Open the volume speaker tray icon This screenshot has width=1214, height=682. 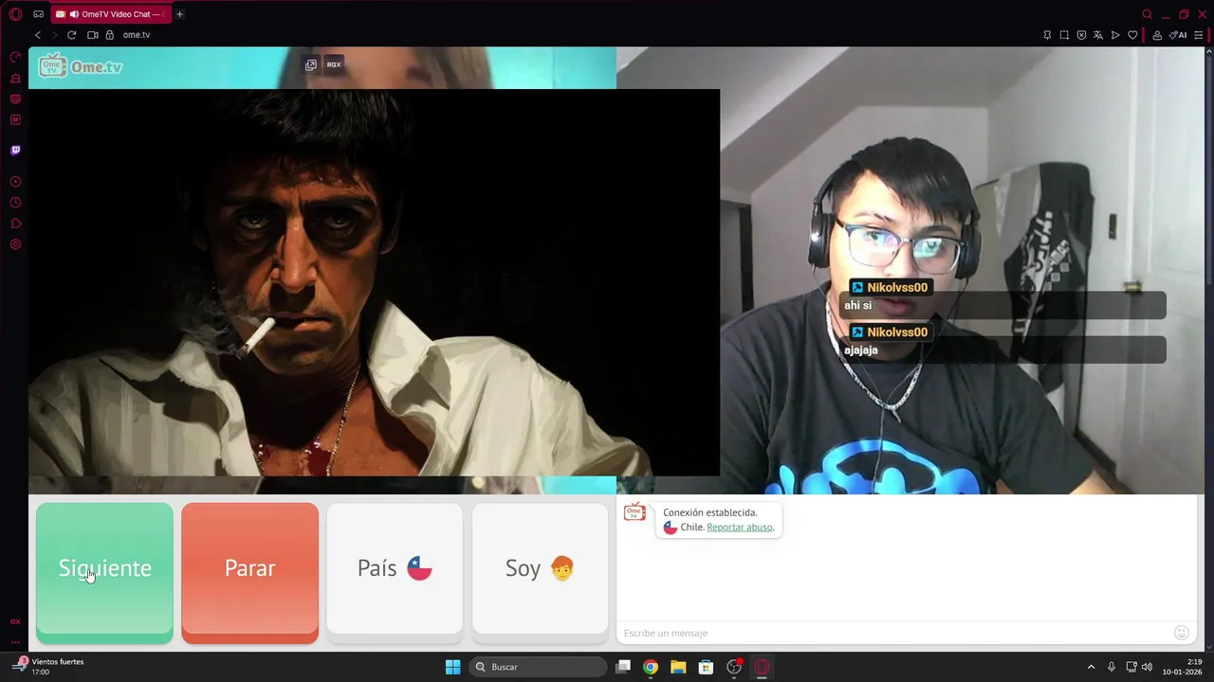1147,667
